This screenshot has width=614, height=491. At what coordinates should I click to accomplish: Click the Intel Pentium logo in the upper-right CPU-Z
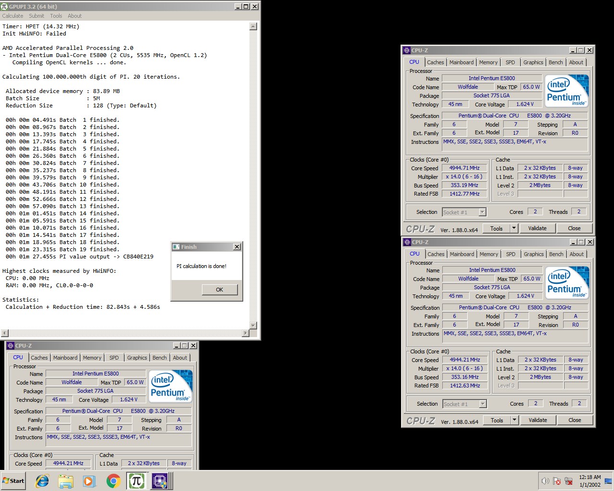pos(567,91)
